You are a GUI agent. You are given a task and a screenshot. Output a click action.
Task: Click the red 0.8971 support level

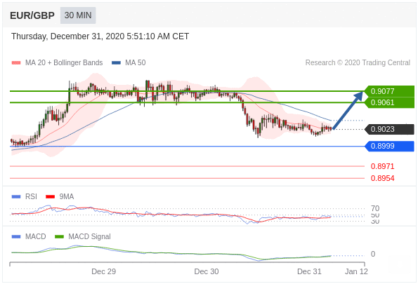pos(382,166)
